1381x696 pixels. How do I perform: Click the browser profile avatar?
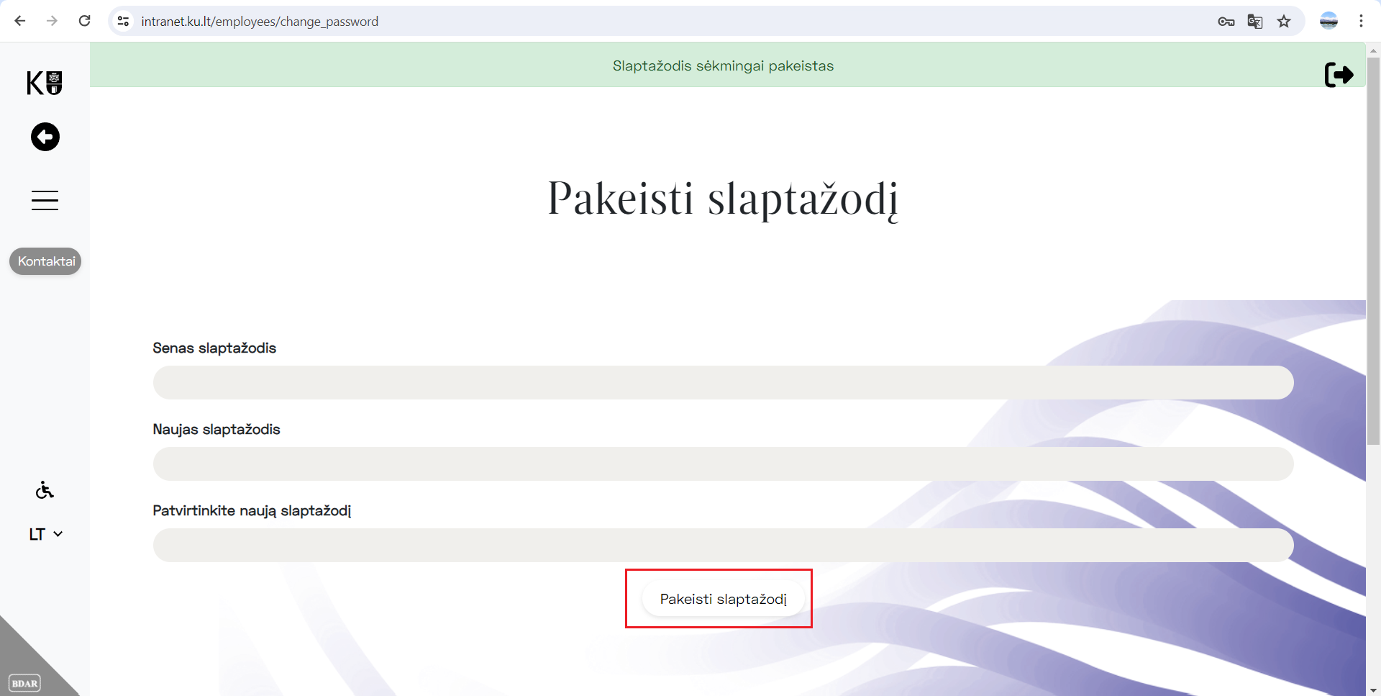1328,21
